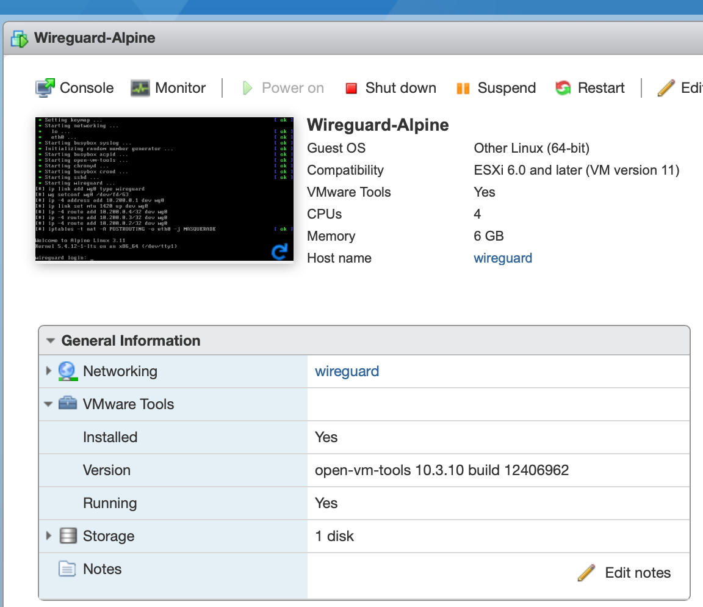The width and height of the screenshot is (703, 607).
Task: Expand the Networking row
Action: [49, 371]
